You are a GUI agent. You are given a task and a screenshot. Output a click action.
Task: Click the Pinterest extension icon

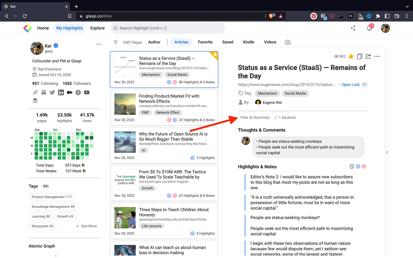tap(314, 16)
